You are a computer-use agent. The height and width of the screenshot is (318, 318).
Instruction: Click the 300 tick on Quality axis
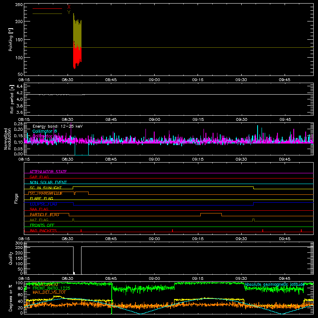19,243
